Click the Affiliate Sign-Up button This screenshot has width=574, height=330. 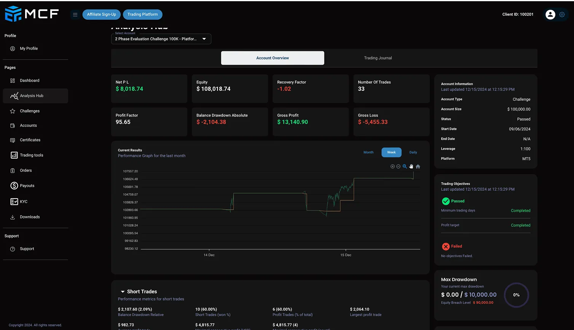(x=101, y=14)
